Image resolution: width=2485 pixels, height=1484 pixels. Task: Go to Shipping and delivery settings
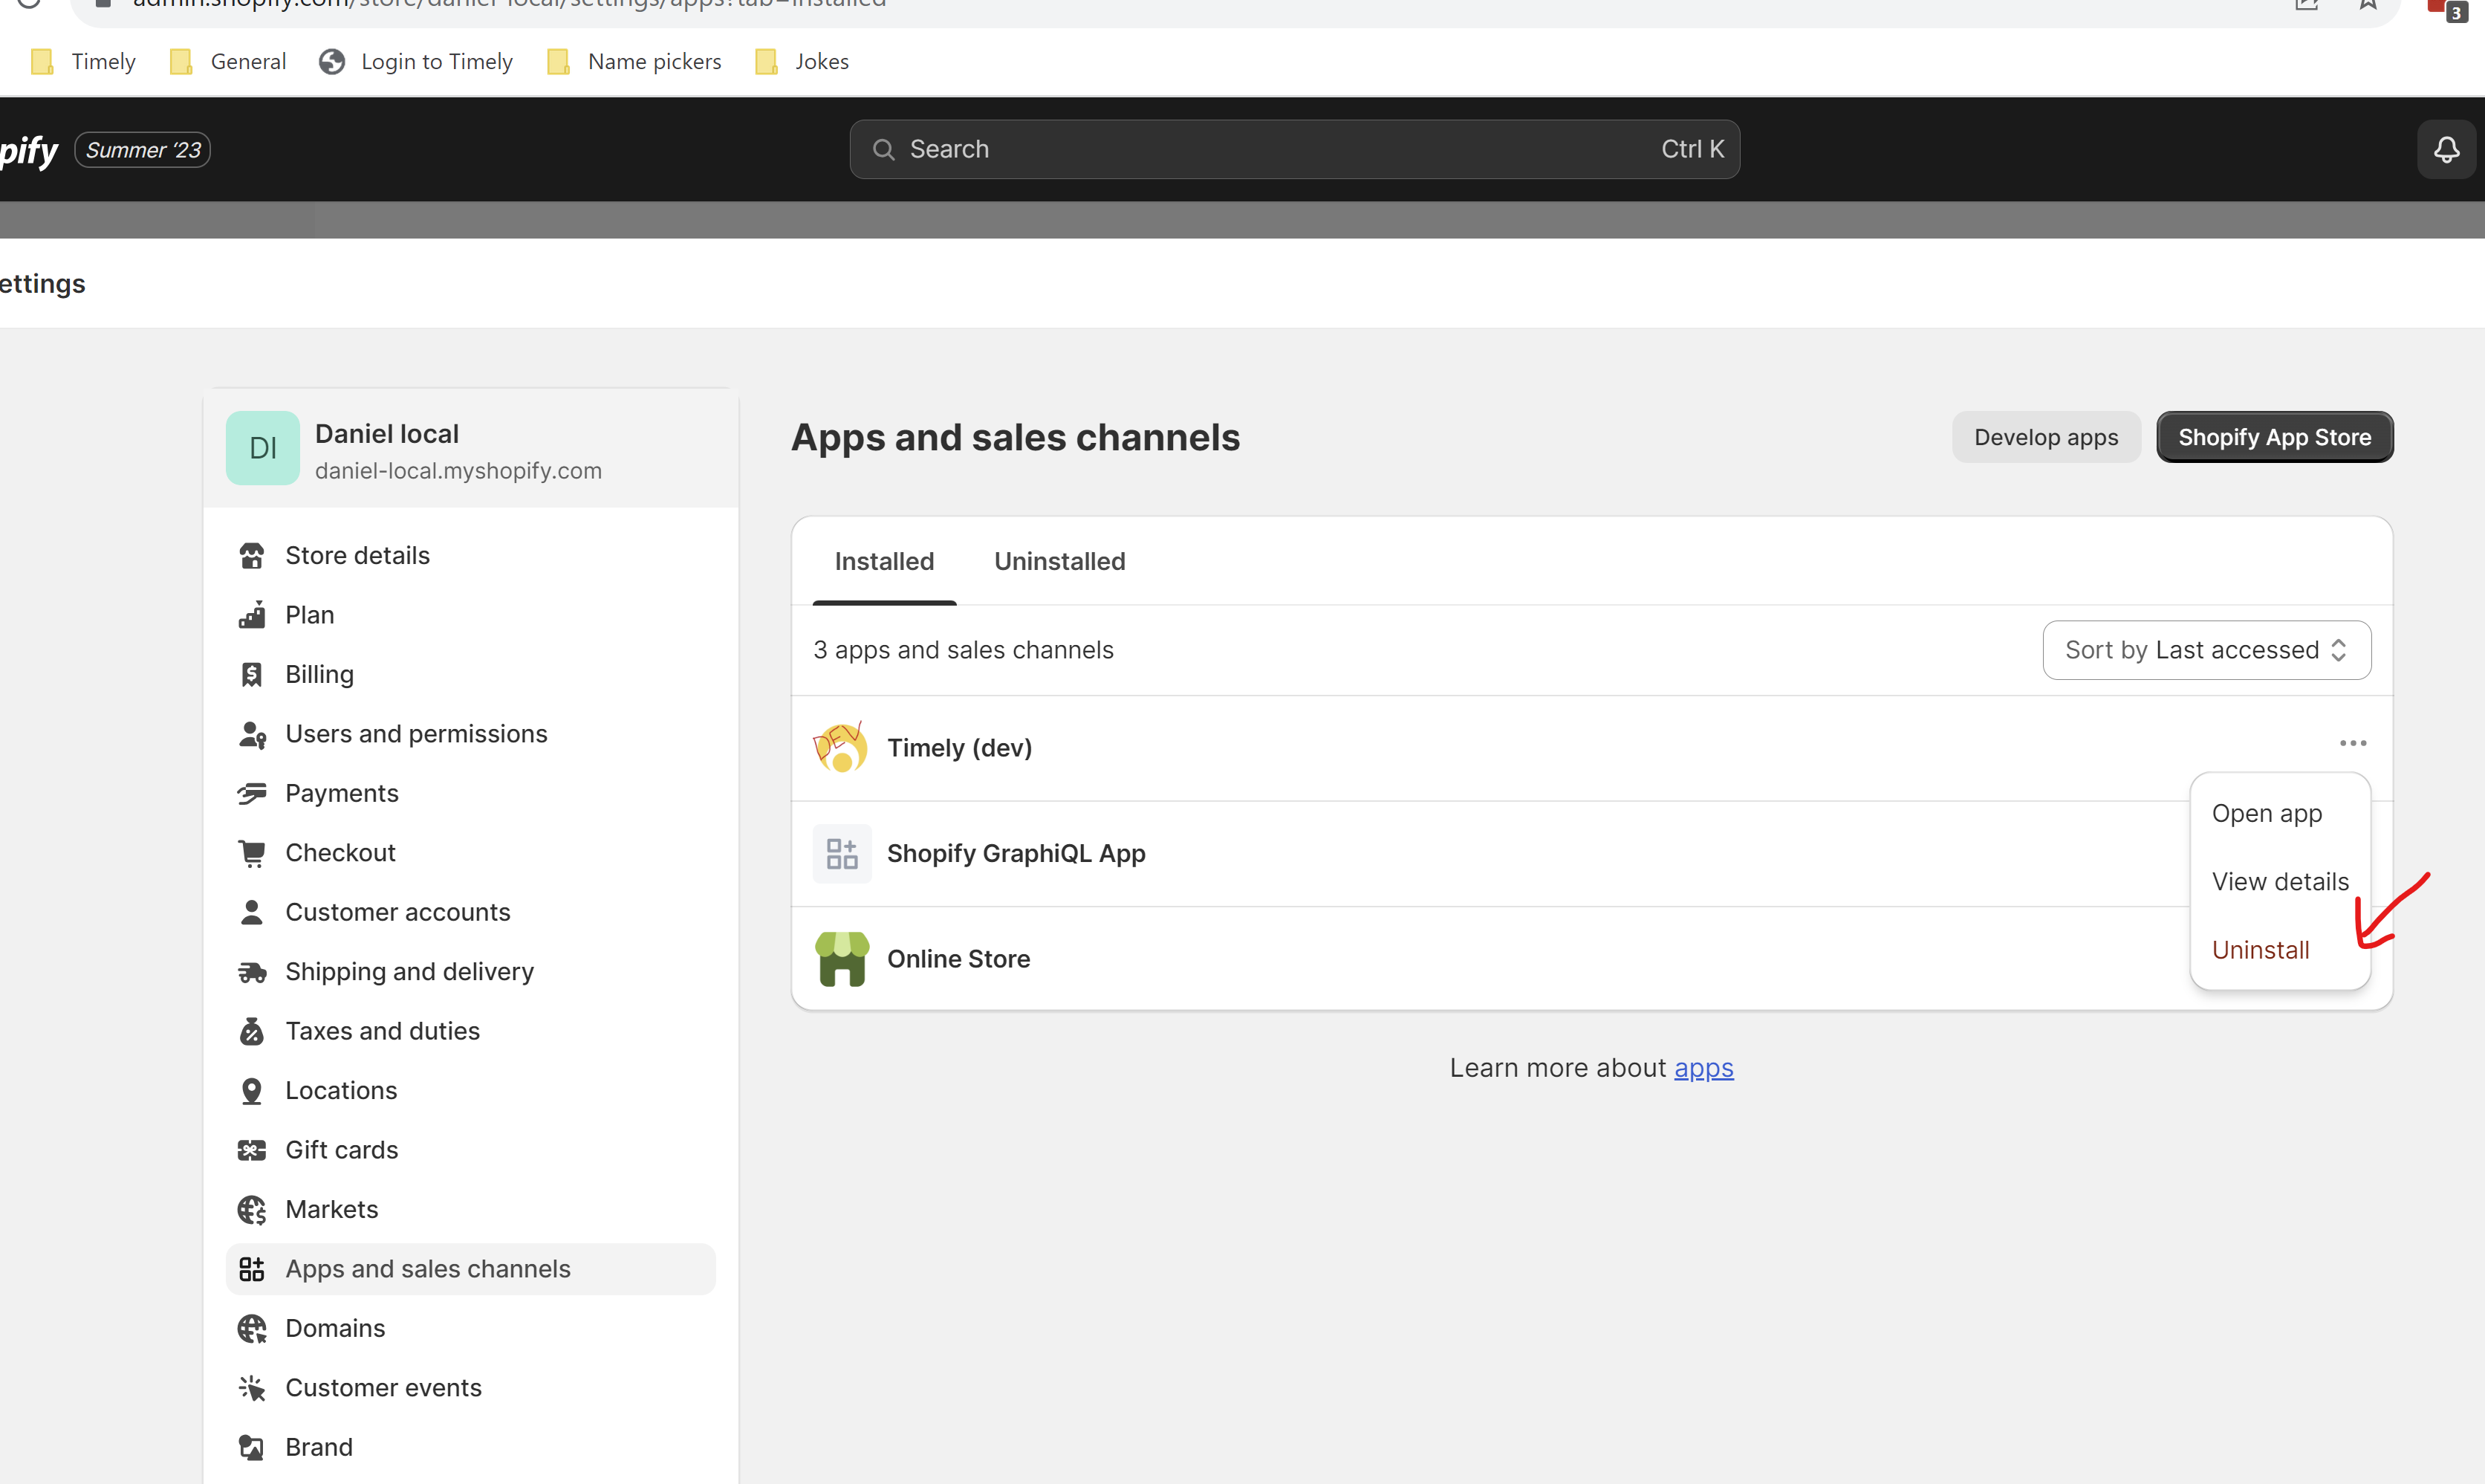click(x=471, y=972)
